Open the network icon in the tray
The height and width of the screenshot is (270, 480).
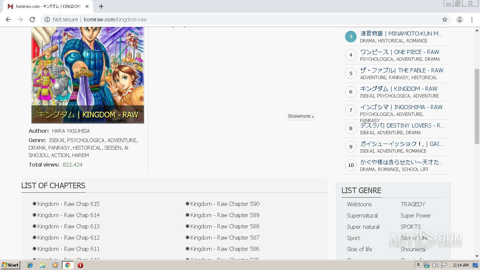click(426, 265)
